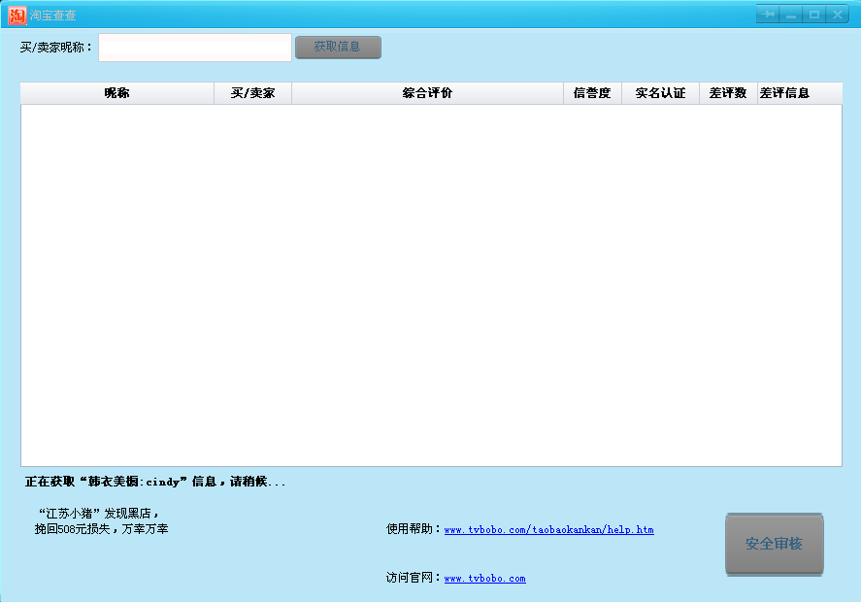Click the 使用帮助： label
The width and height of the screenshot is (861, 602).
point(414,529)
